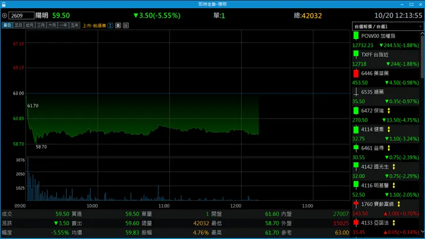Click the green candle icon for stock 6472
Screen dimensions: 425x239
(x=356, y=111)
